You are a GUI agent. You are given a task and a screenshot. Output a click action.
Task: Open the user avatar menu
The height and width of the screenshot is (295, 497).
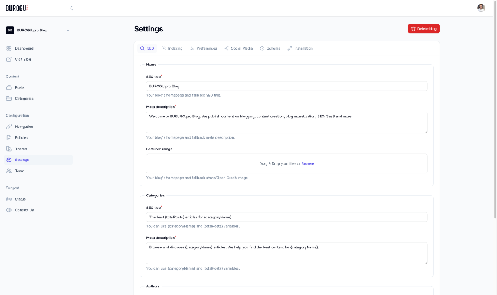click(x=481, y=8)
